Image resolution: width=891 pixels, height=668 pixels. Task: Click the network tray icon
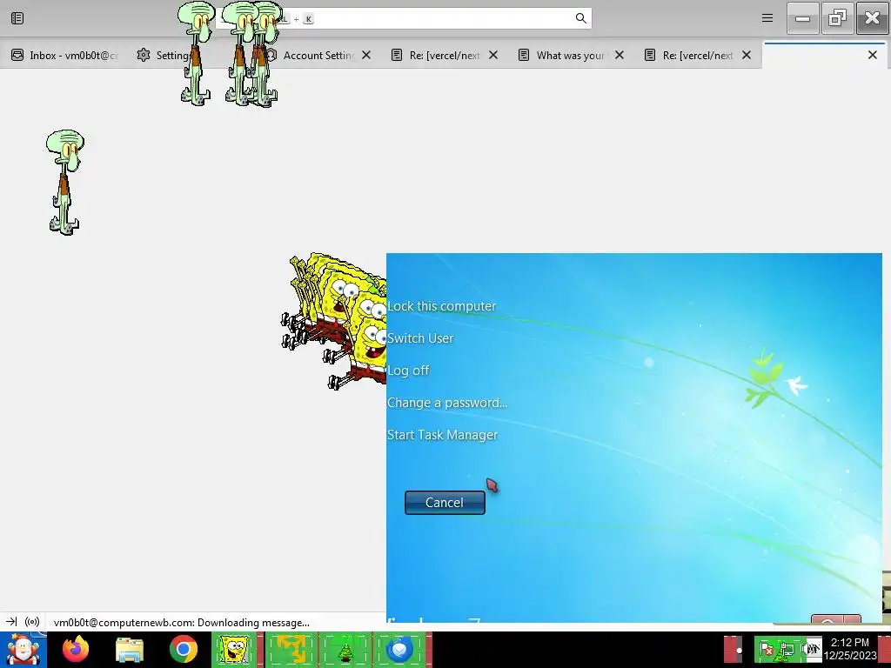[x=787, y=649]
